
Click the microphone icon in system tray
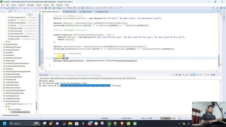pyautogui.click(x=189, y=123)
